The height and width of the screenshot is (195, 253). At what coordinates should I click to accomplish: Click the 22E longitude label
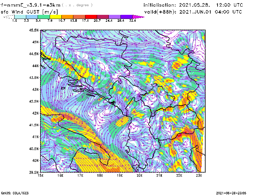pyautogui.click(x=179, y=175)
